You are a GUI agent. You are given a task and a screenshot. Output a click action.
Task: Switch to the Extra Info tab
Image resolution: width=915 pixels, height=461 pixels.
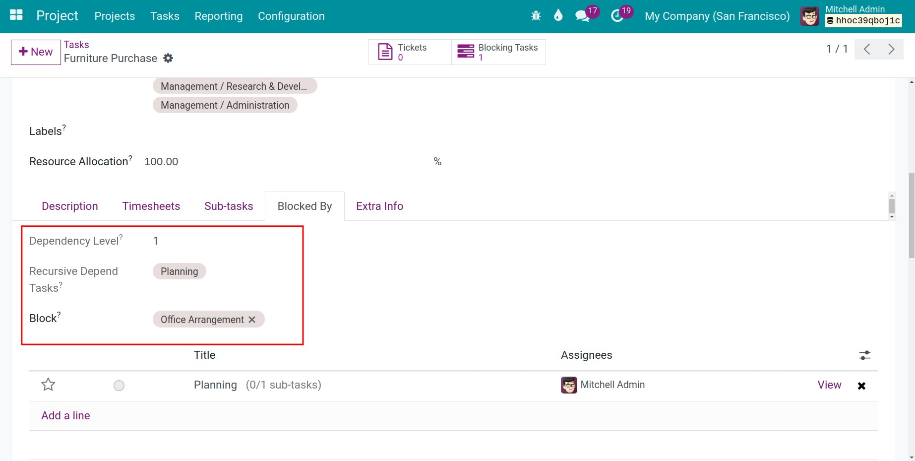379,206
